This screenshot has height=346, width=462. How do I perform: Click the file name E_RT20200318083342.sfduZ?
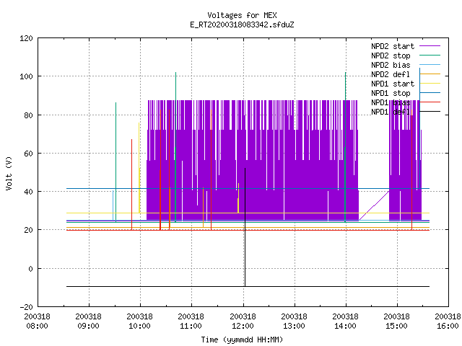242,25
